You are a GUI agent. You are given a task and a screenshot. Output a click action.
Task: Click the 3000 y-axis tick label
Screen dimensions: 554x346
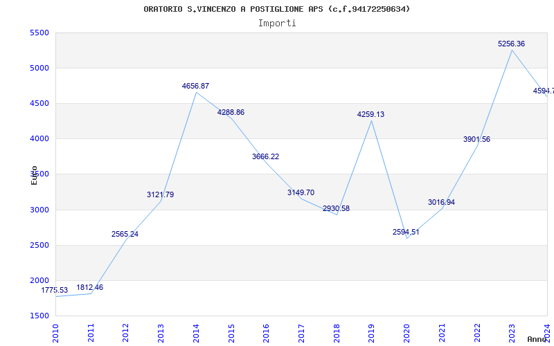[39, 210]
